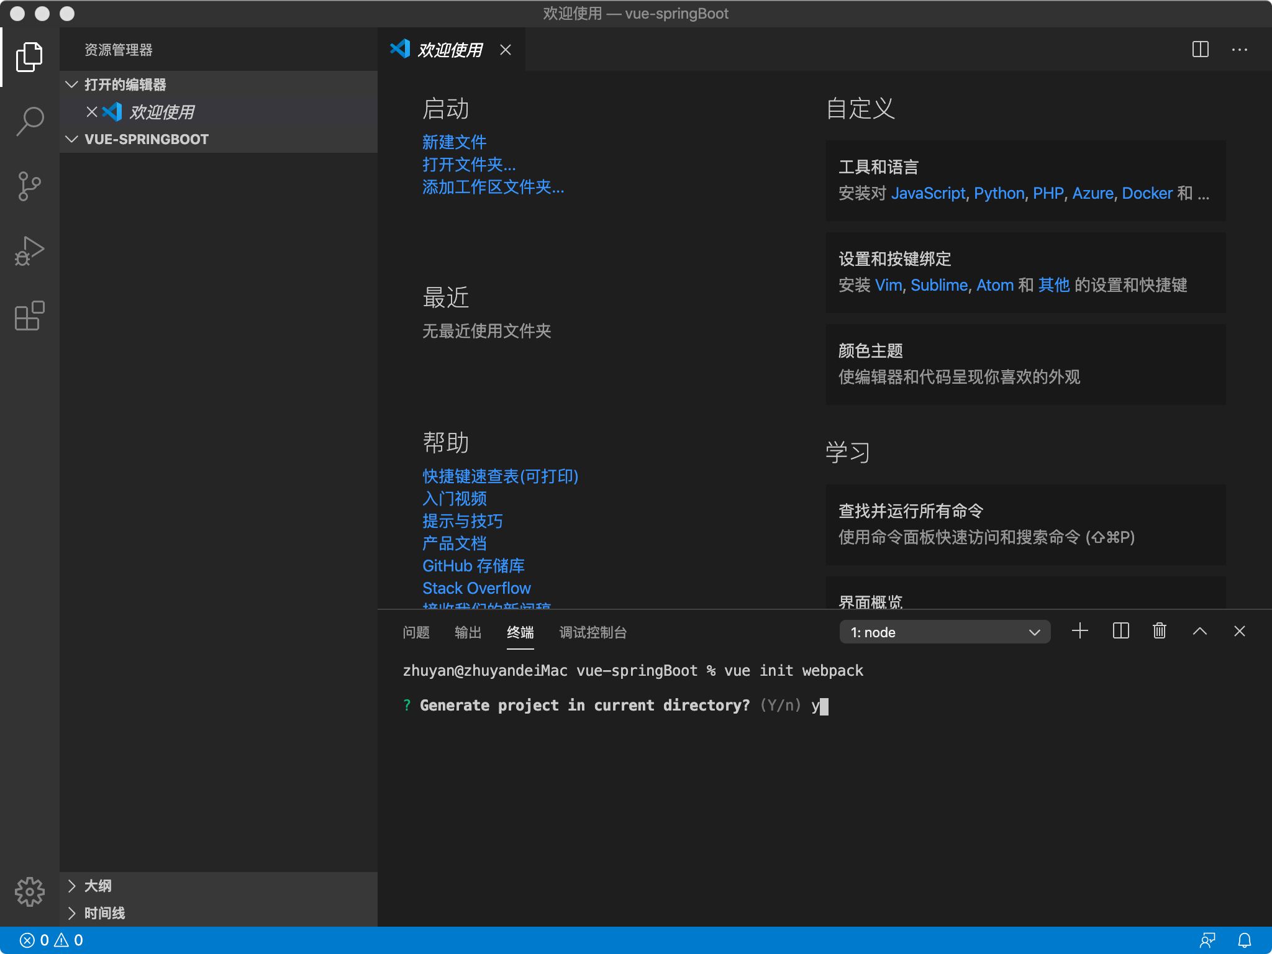
Task: Split the terminal panel
Action: pyautogui.click(x=1120, y=632)
